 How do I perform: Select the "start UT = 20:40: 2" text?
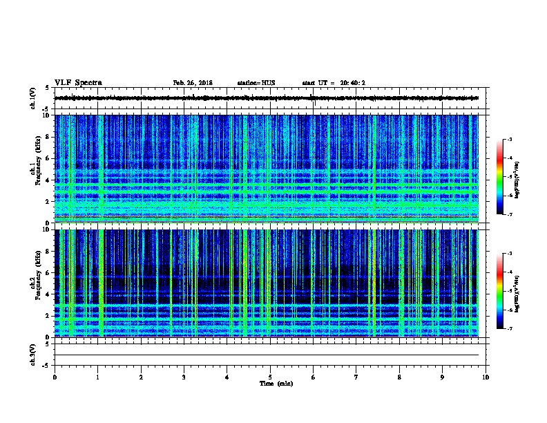pos(334,83)
